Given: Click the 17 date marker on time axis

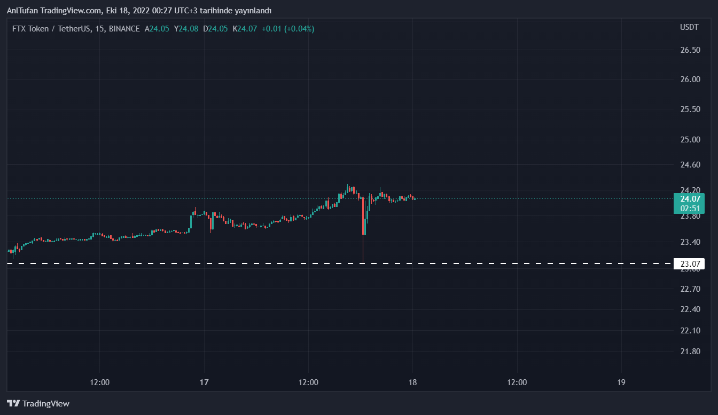Looking at the screenshot, I should coord(204,382).
